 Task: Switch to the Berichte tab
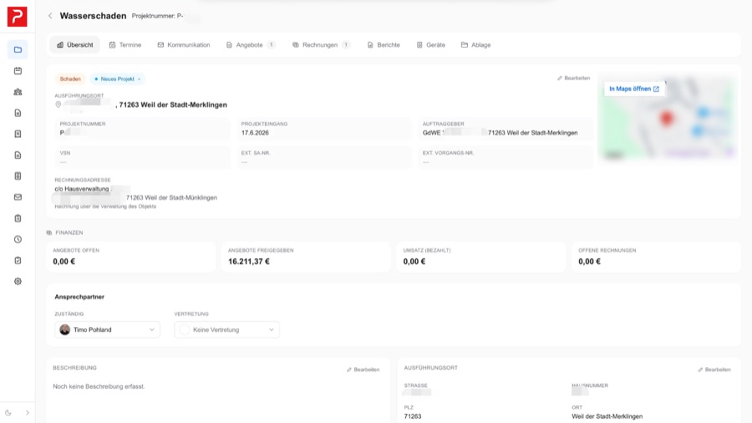(x=384, y=45)
